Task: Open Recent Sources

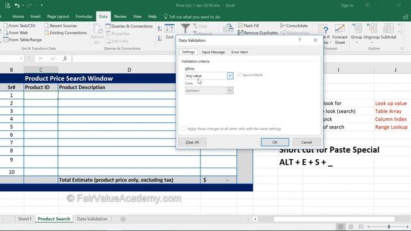Action: coord(60,26)
